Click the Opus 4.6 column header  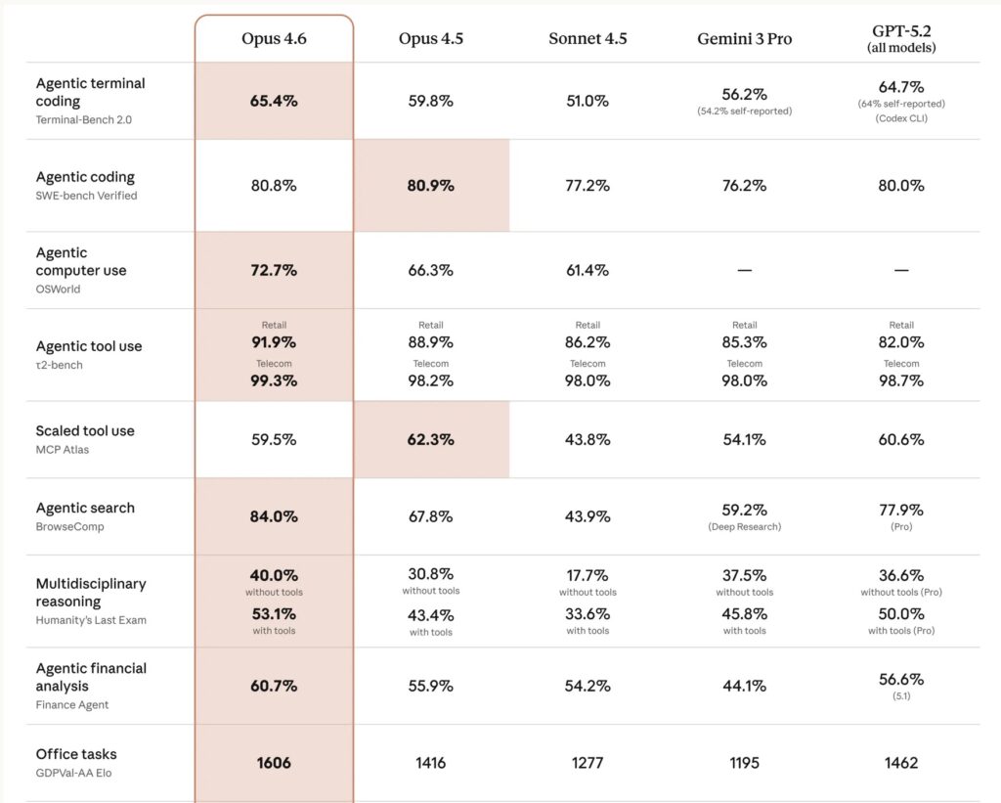pyautogui.click(x=274, y=39)
